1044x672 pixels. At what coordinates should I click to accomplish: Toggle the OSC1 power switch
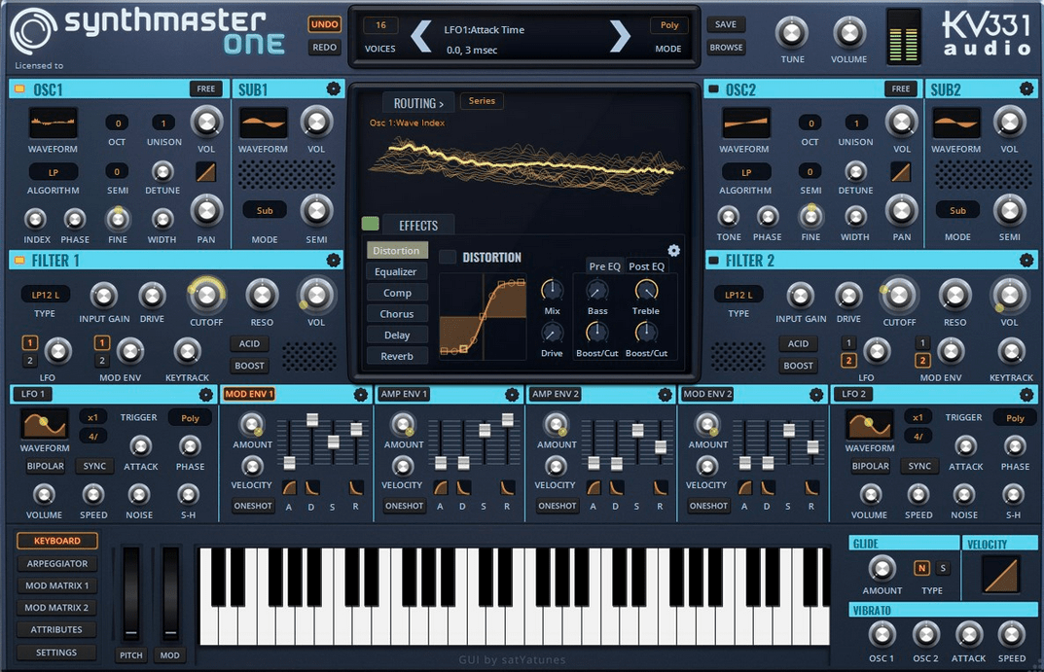point(19,89)
